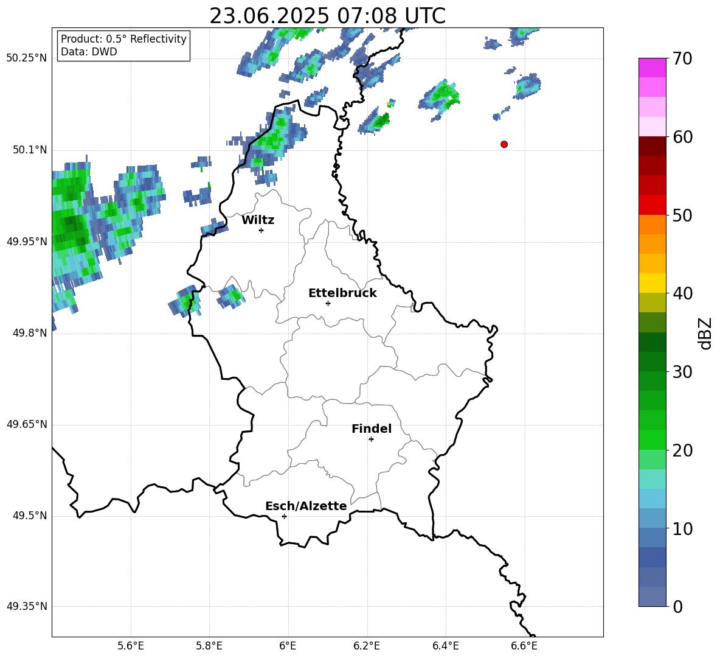
Task: Click the 10 colorbar tick label
Action: 682,529
